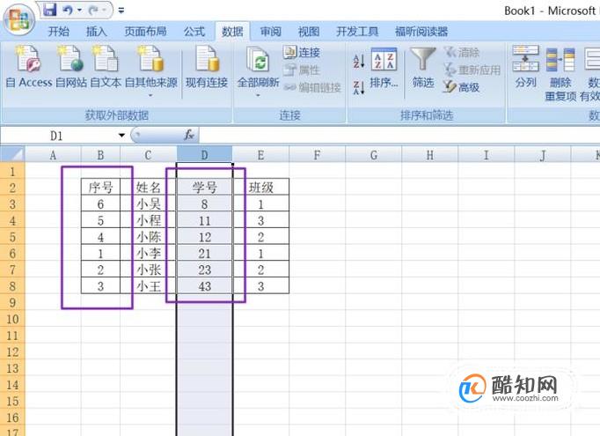Open the 福昕阅读器 tab

coord(421,32)
